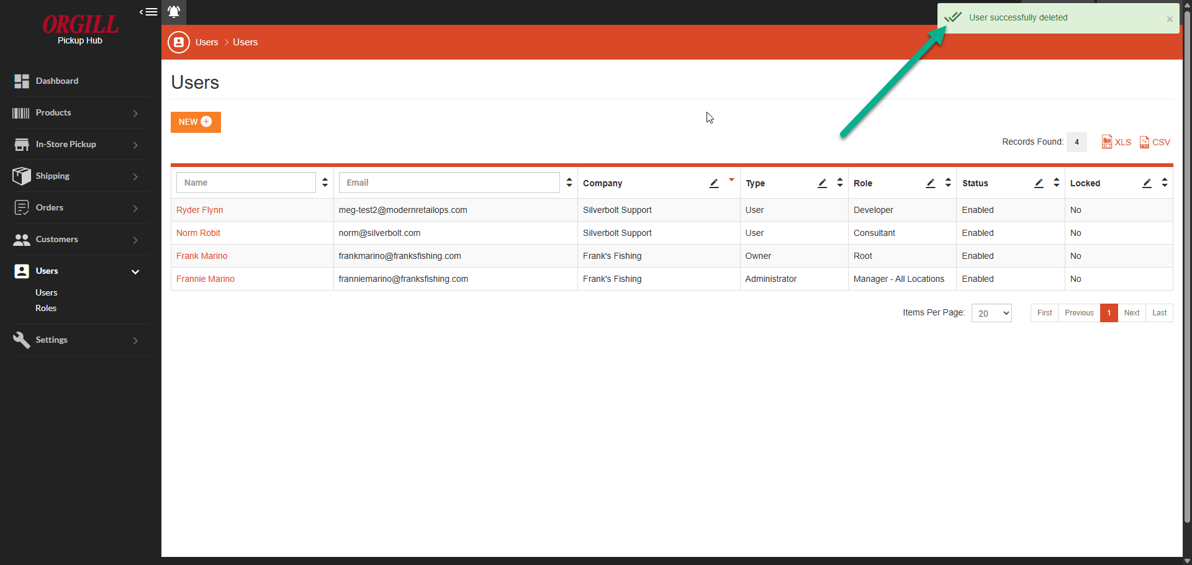Screen dimensions: 1192x565
Task: Go to the Previous page
Action: [x=1079, y=313]
